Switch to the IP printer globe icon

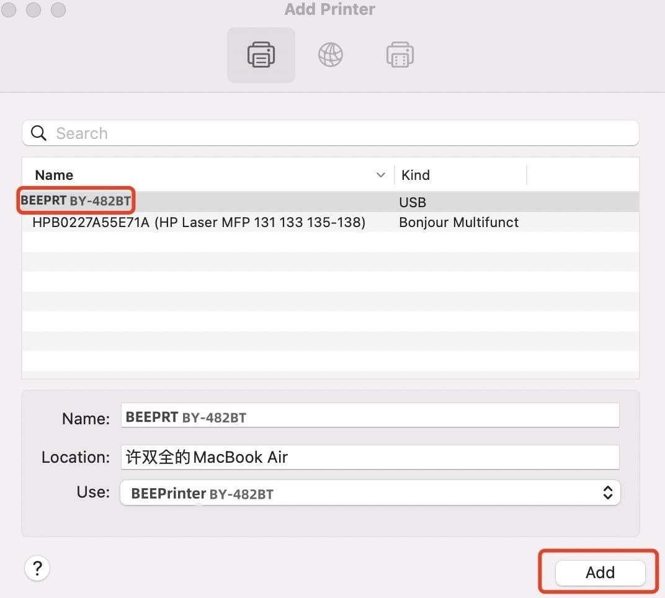click(x=331, y=55)
